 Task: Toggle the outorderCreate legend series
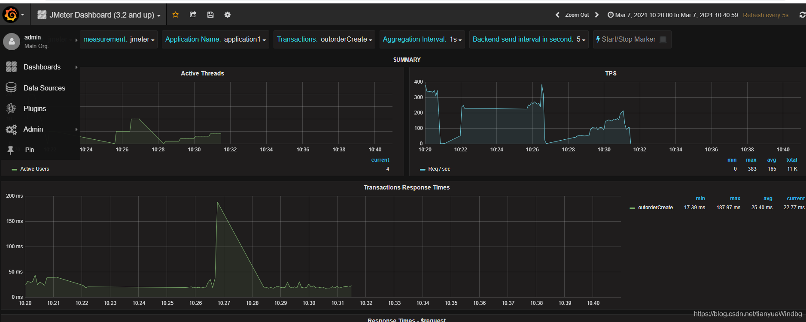pyautogui.click(x=656, y=208)
